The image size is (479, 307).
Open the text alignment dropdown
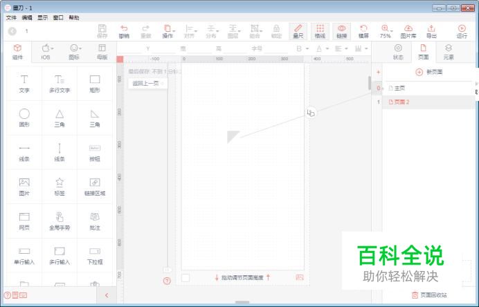coord(341,48)
